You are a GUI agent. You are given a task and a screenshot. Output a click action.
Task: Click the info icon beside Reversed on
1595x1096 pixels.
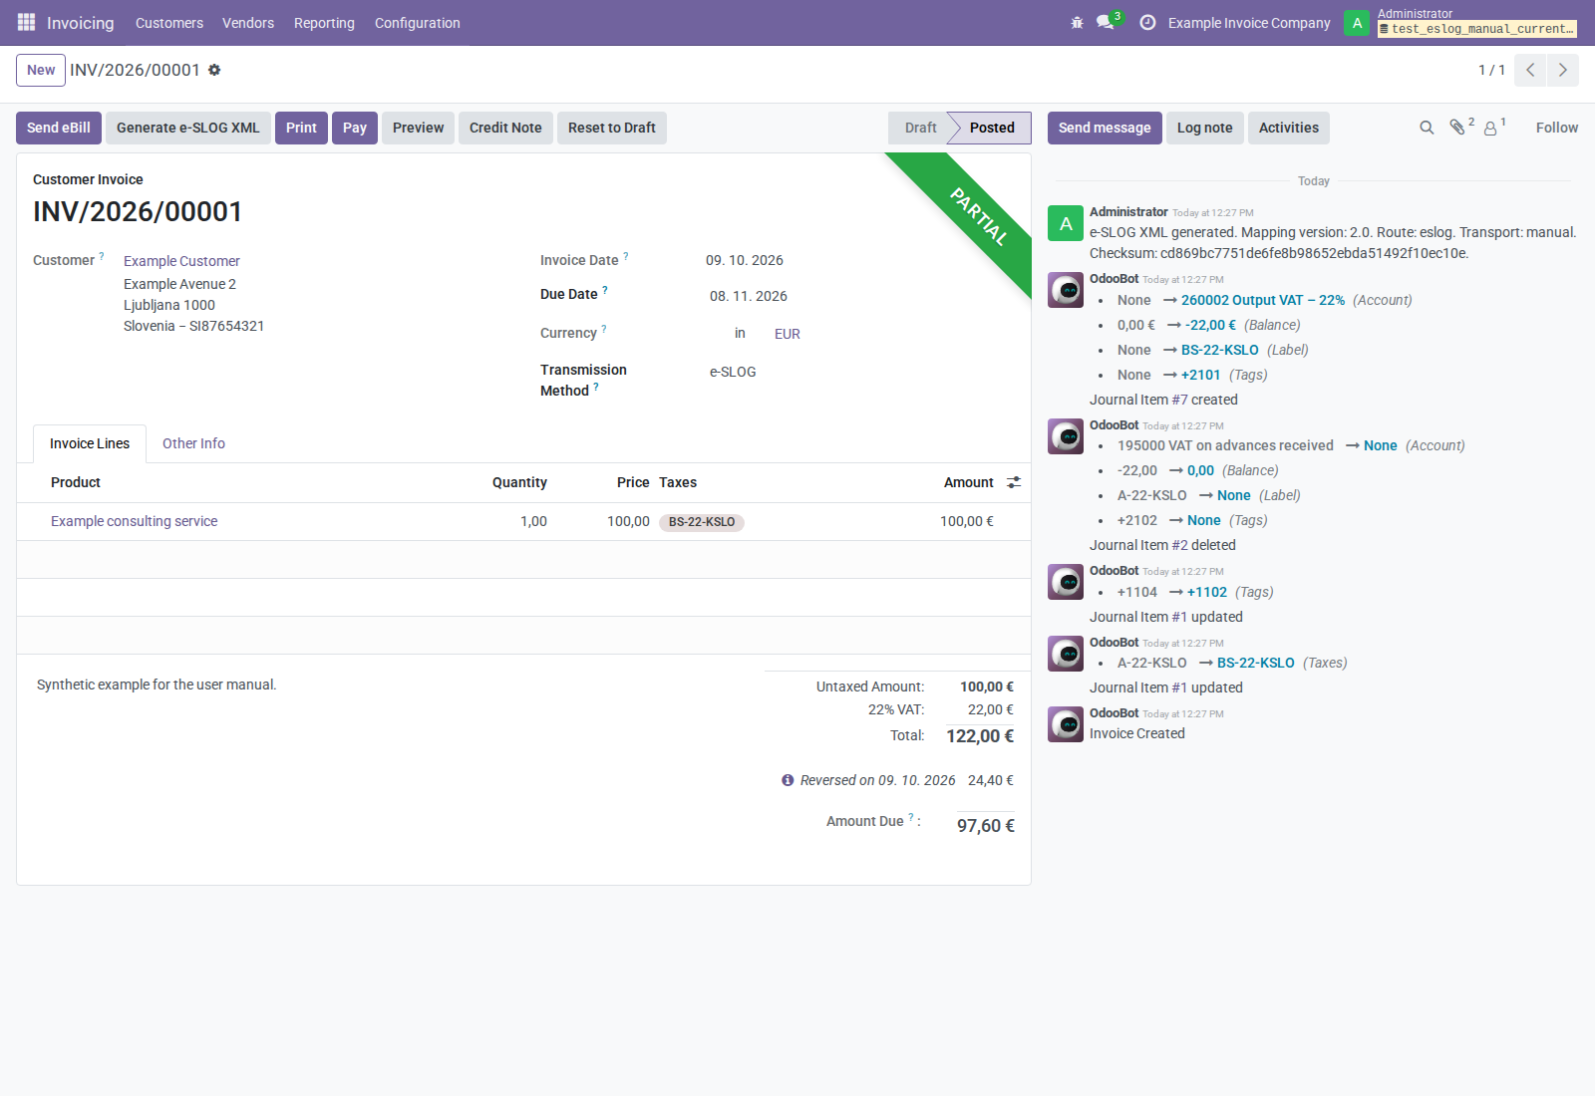coord(788,780)
